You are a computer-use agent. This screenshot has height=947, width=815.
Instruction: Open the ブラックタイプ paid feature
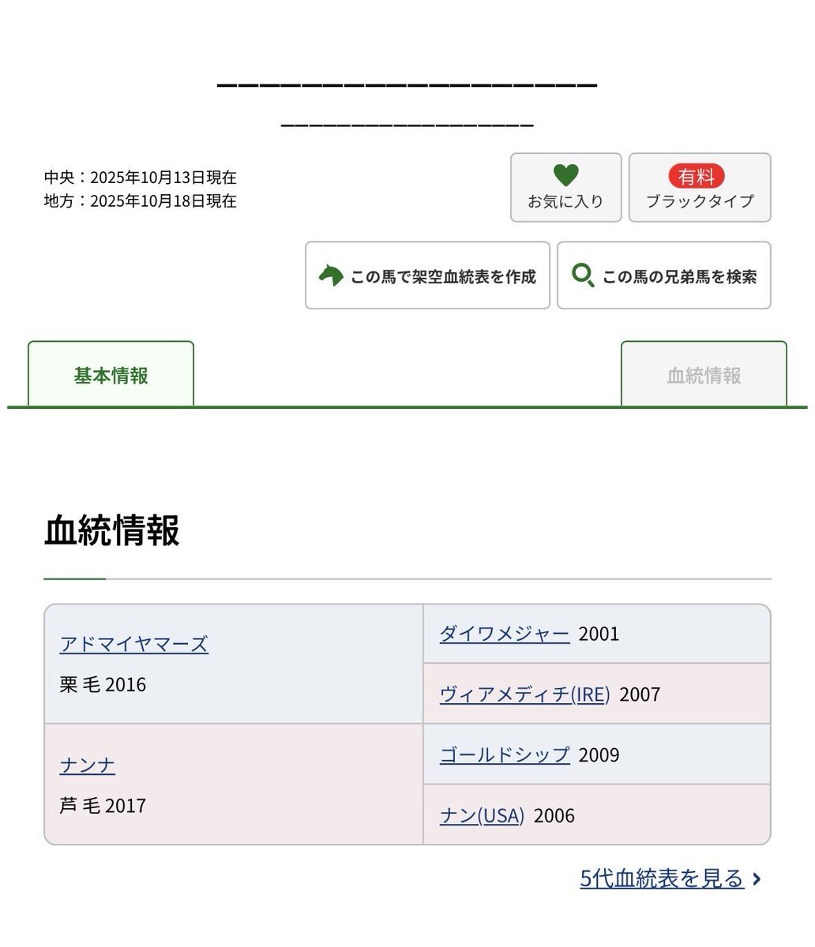[x=700, y=188]
